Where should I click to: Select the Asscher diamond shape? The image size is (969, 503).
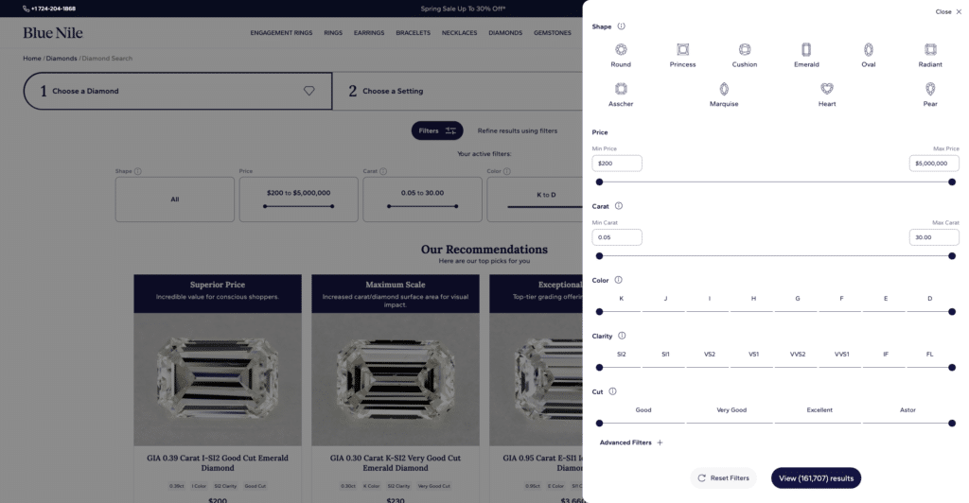[621, 95]
